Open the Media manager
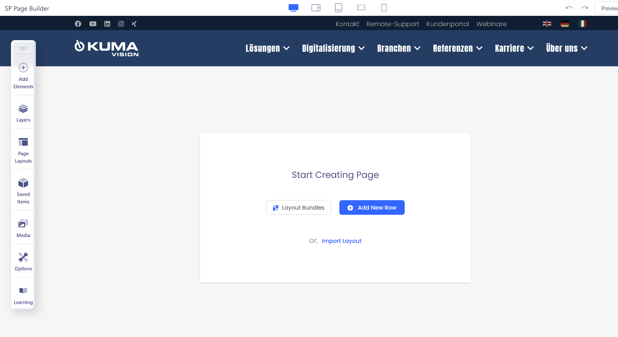The width and height of the screenshot is (618, 337). pos(23,228)
